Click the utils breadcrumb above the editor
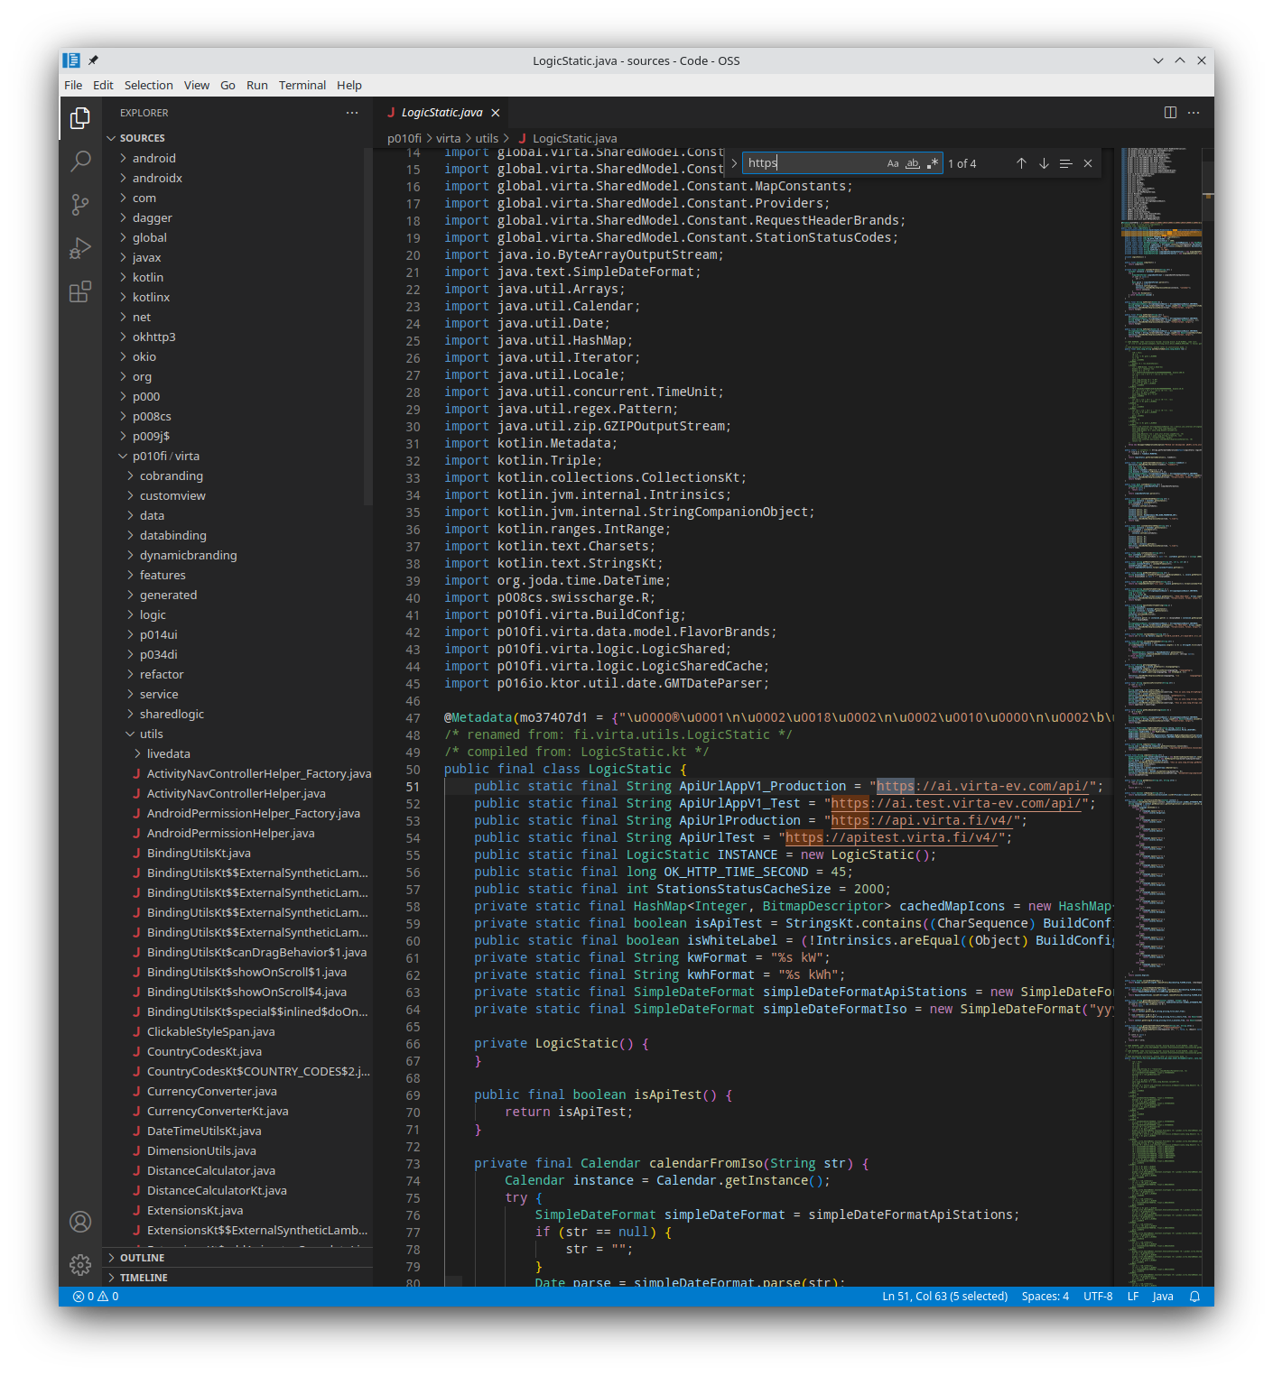 [488, 138]
